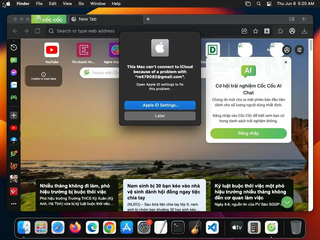Image resolution: width=320 pixels, height=240 pixels.
Task: Click the account icon on the new tab page
Action: tap(287, 50)
